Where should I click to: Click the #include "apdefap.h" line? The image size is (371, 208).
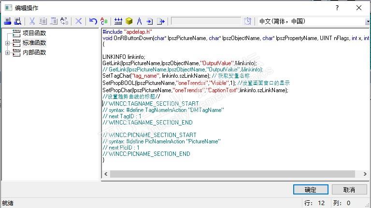(128, 32)
